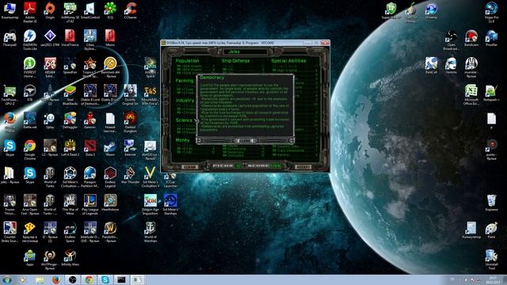Toggle the Trans Dimensional ability checkbox

tap(274, 150)
